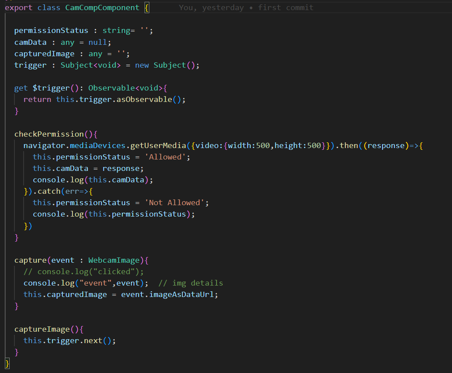452x373 pixels.
Task: Click the CamCompComponent class name
Action: [102, 7]
